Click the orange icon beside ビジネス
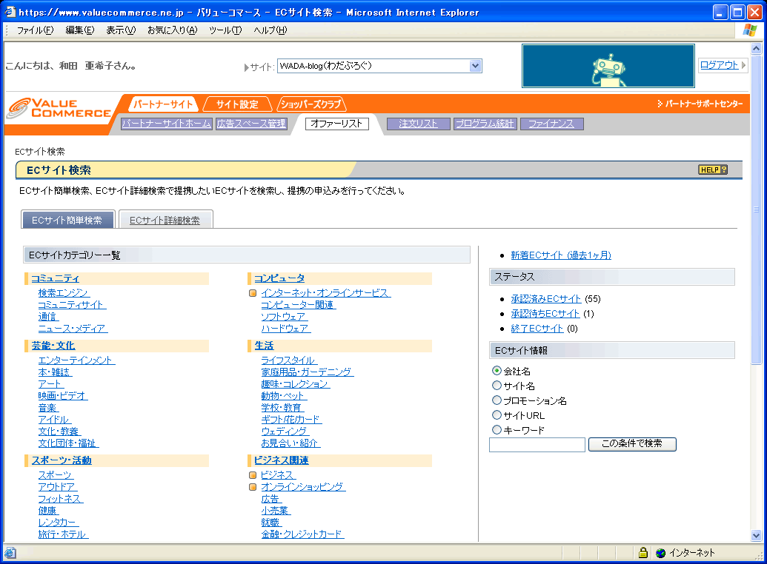 [253, 475]
